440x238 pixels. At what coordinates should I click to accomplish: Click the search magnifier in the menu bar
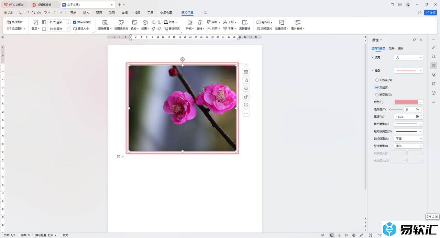click(206, 13)
